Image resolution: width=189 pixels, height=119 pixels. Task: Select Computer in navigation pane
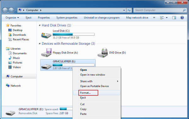19,76
